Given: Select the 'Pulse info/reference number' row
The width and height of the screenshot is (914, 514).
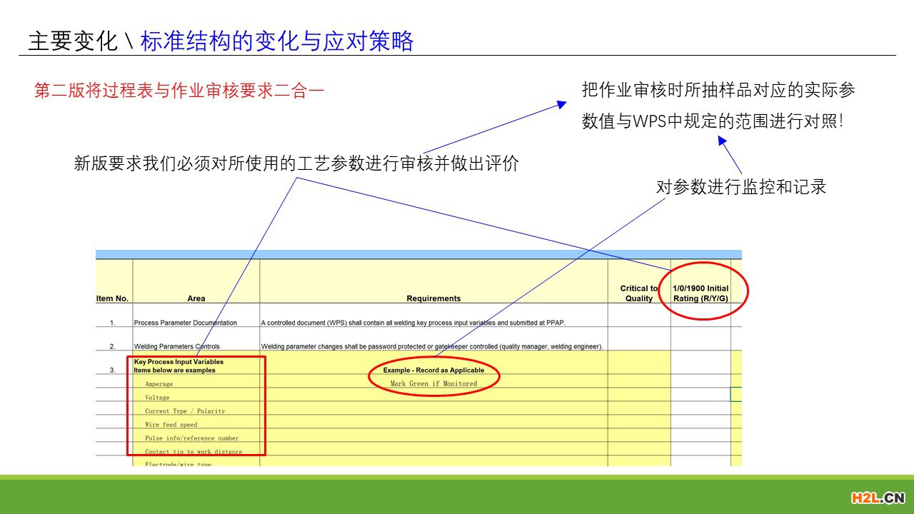Looking at the screenshot, I should (x=191, y=438).
